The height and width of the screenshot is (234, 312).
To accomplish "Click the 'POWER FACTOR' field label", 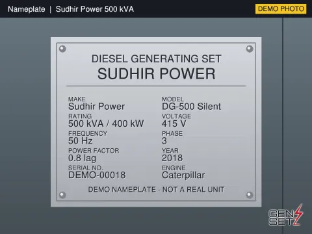I will 94,151.
